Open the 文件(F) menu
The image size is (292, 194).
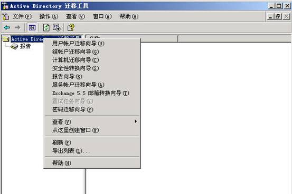[22, 17]
